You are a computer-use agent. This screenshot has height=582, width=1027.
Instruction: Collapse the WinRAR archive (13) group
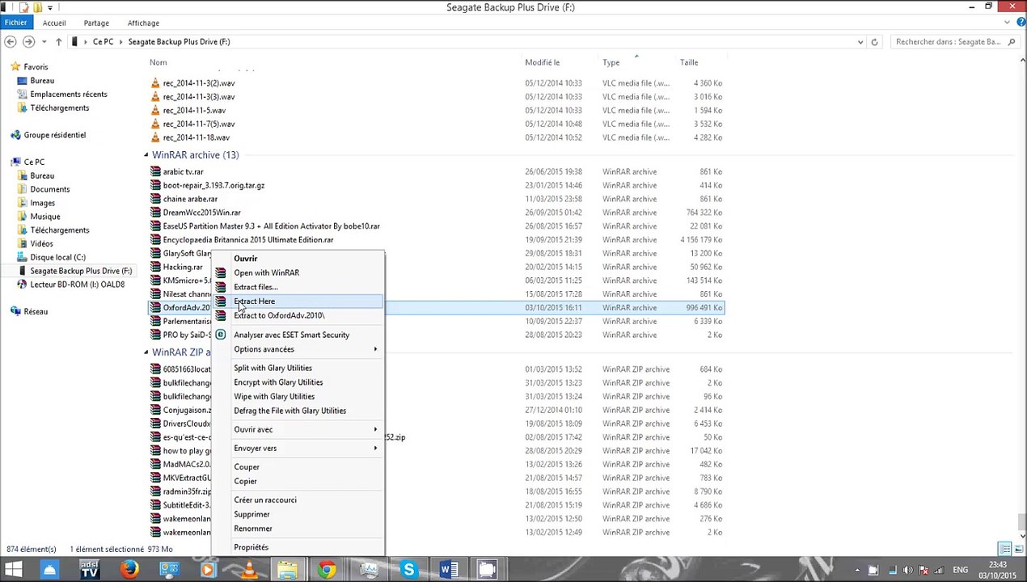pyautogui.click(x=146, y=155)
